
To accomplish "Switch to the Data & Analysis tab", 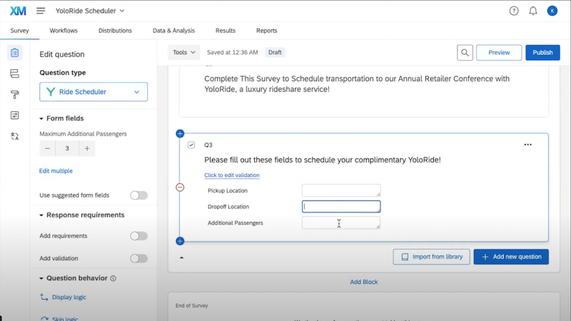I will click(x=173, y=31).
